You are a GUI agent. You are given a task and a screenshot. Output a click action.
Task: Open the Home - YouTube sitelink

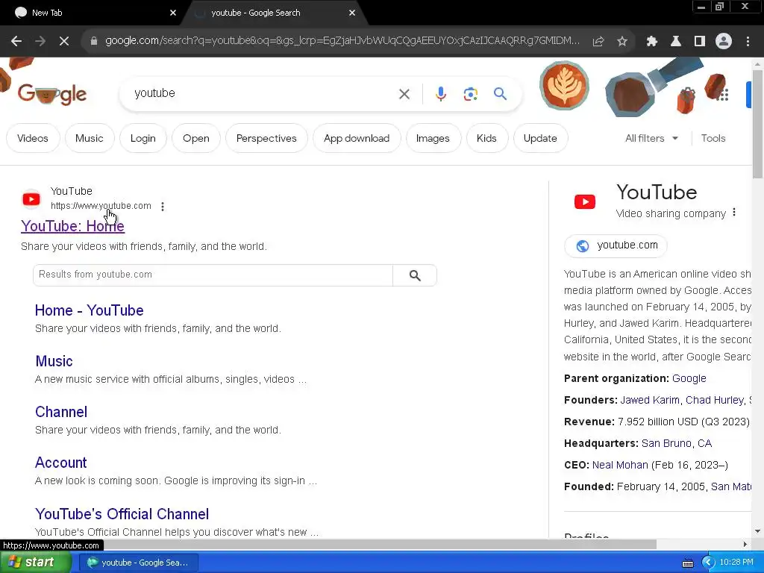90,310
